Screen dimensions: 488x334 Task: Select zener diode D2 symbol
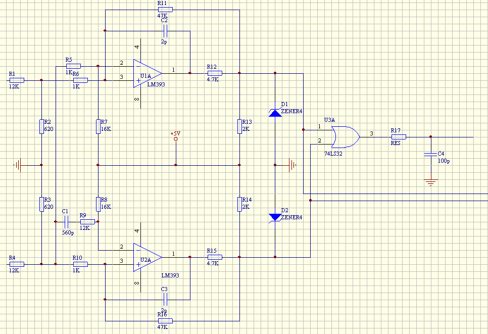click(x=275, y=218)
